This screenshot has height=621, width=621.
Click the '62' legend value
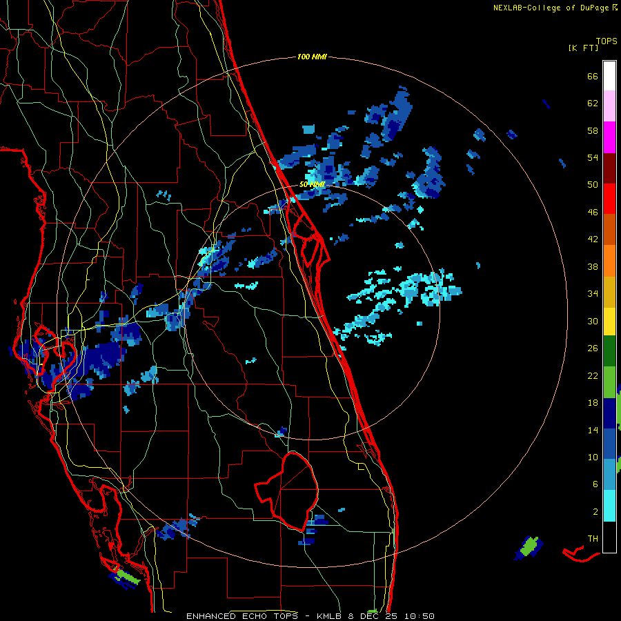click(x=593, y=103)
